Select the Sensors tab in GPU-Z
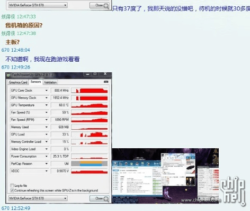 point(35,82)
